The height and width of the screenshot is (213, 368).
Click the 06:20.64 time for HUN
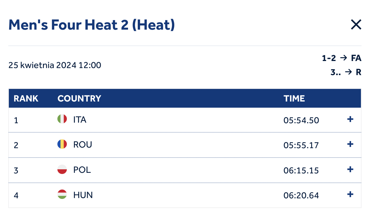pos(301,195)
